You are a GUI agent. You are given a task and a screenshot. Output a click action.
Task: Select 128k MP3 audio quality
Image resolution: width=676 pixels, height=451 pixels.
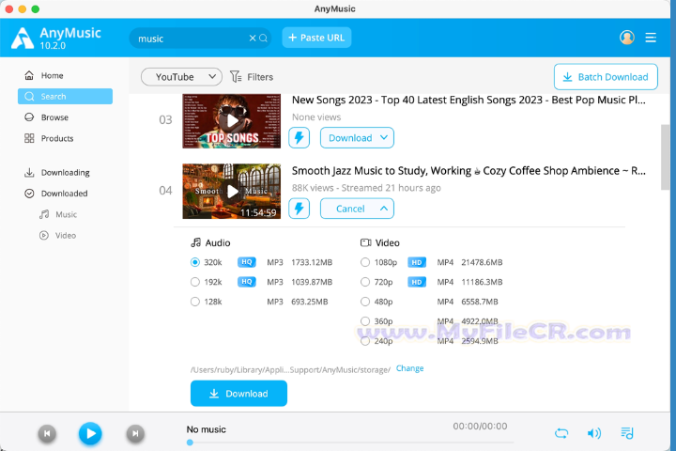click(x=195, y=302)
